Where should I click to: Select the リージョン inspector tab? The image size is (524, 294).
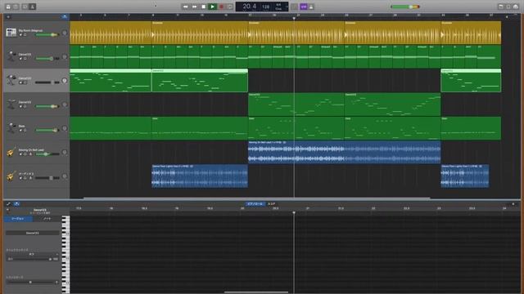(x=18, y=219)
